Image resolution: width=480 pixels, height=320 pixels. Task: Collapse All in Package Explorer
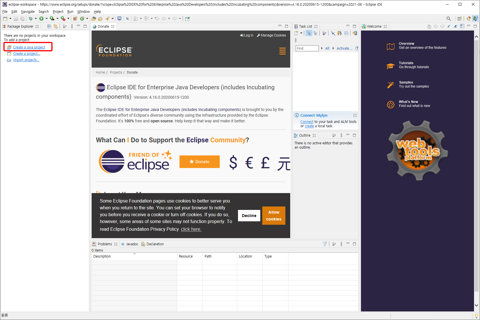(49, 26)
